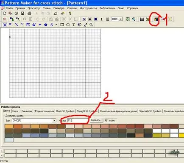The image size is (184, 163).
Task: Open the Инструменты menu
Action: coord(88,8)
